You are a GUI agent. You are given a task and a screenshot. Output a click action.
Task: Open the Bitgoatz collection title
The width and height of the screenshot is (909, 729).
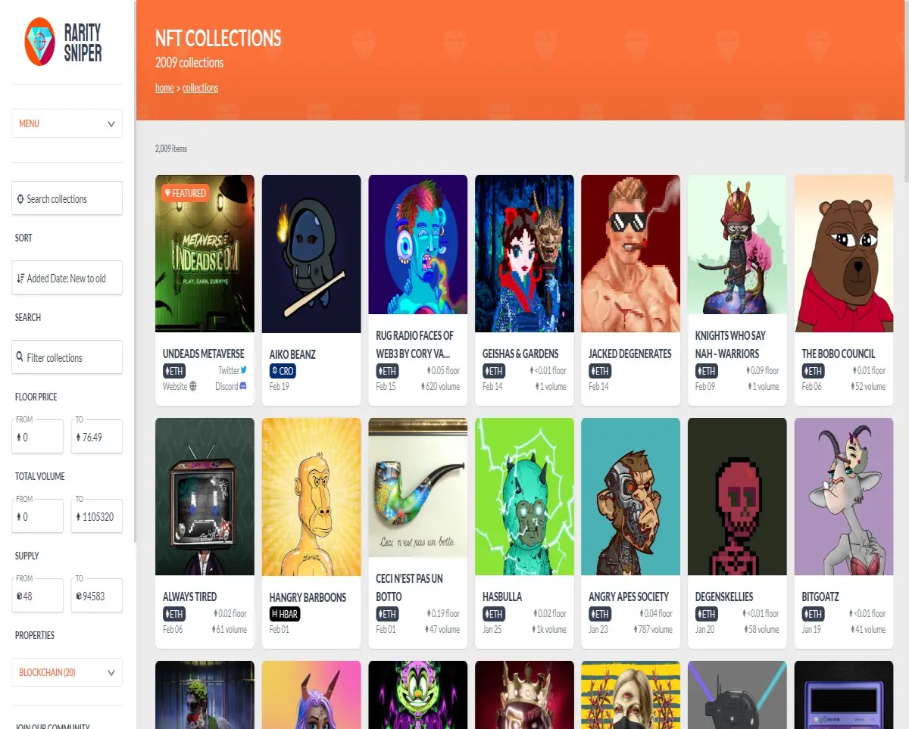820,597
